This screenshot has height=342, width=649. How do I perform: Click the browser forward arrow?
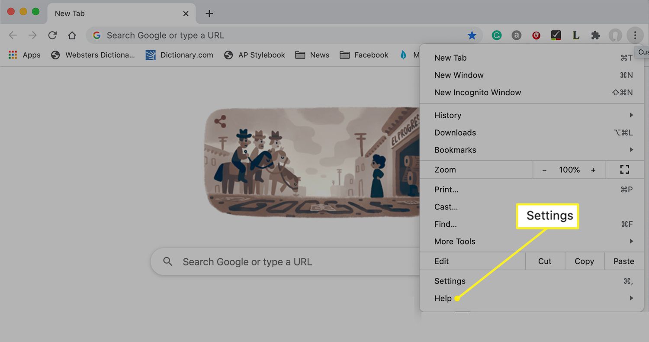click(x=32, y=35)
